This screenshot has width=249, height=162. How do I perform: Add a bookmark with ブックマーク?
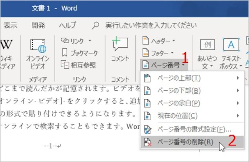click(79, 53)
